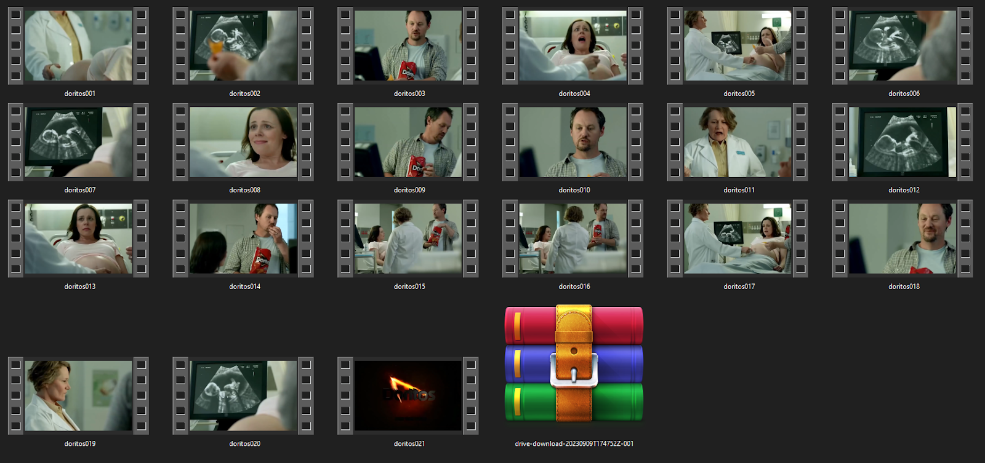Click the doritos008 file name
The image size is (985, 463).
coord(245,190)
